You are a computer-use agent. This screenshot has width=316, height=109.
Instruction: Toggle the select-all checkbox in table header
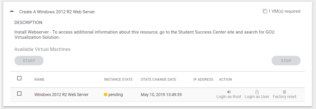(x=19, y=78)
